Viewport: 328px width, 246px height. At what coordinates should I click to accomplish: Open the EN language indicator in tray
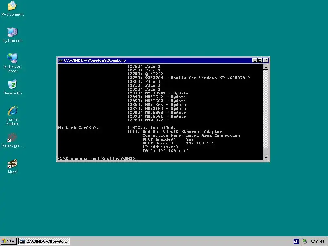(296, 242)
